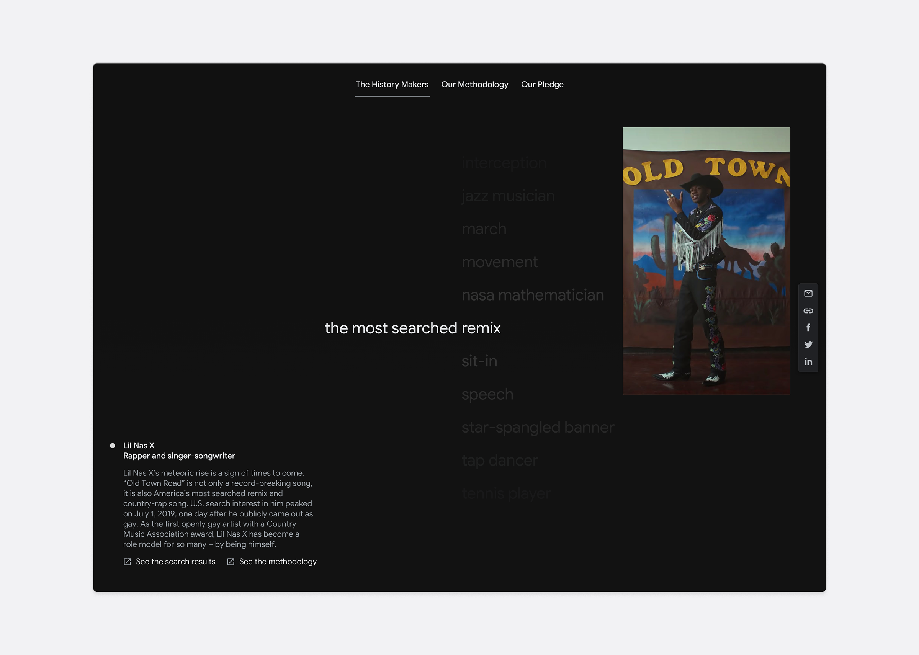Click the white dot beside Lil Nas X
The width and height of the screenshot is (919, 655).
(113, 446)
